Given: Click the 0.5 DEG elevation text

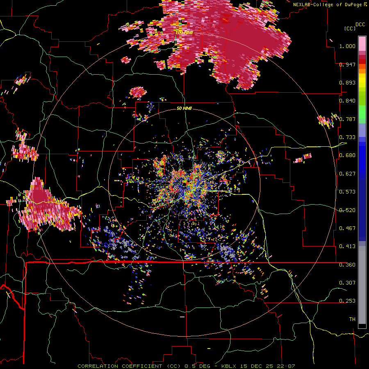Looking at the screenshot, I should point(197,366).
